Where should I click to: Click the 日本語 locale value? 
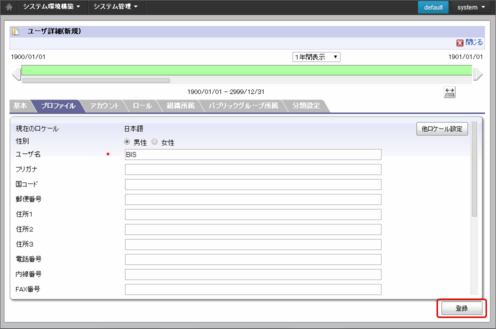(x=133, y=129)
